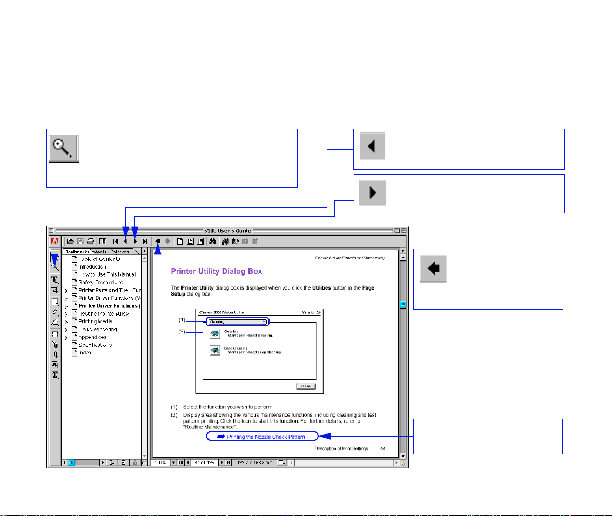This screenshot has height=516, width=612.
Task: Click the 100% zoom level field
Action: point(160,463)
